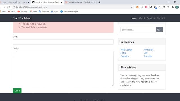Open the News bookmark
This screenshot has height=101, width=180.
pos(55,12)
